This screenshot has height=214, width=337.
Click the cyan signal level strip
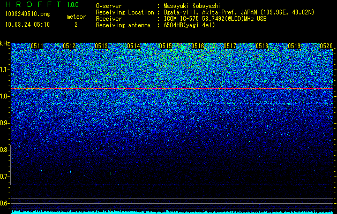coord(171,212)
